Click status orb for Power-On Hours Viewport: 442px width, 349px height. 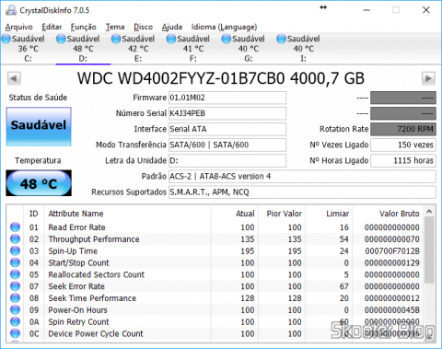(15, 309)
